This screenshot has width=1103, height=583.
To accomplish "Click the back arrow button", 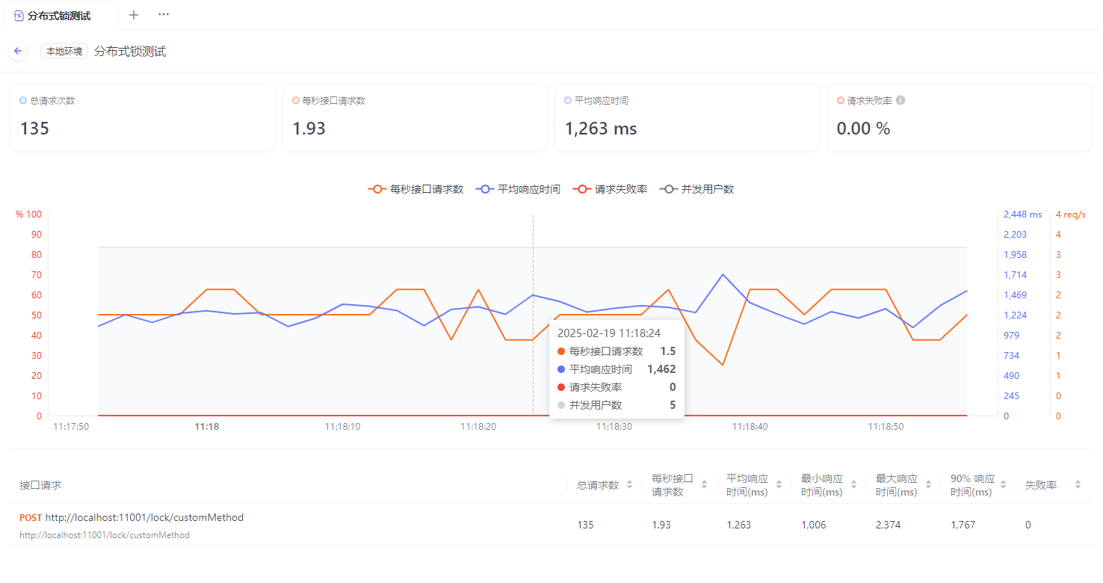I will pos(18,51).
